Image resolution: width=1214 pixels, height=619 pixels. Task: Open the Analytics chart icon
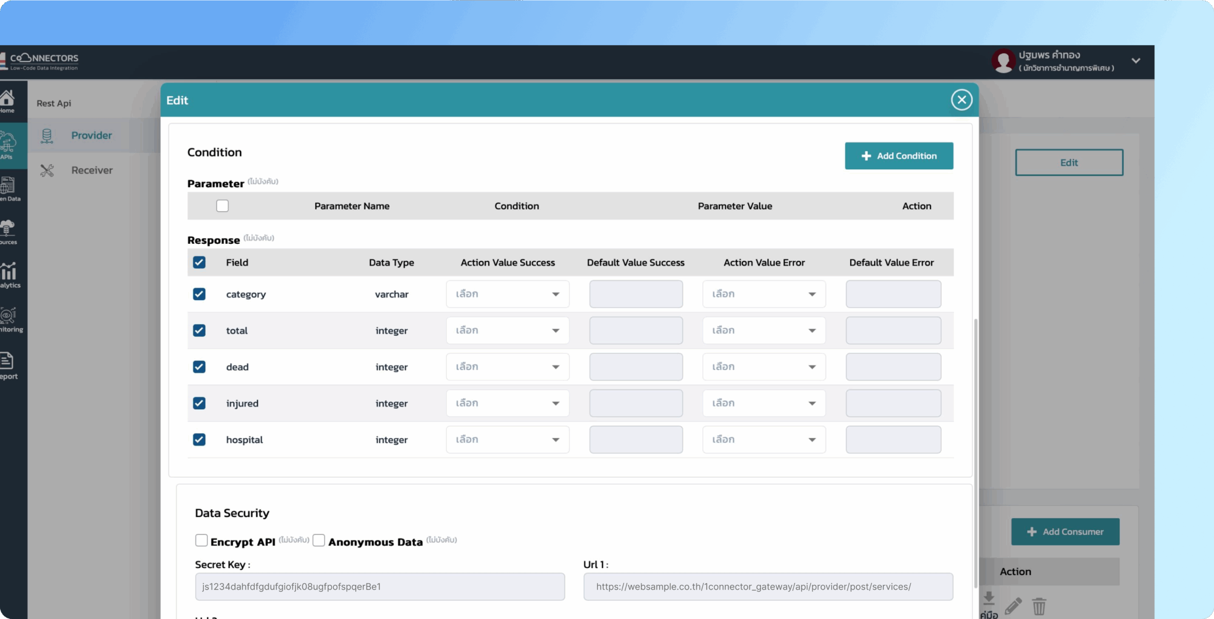click(x=8, y=273)
